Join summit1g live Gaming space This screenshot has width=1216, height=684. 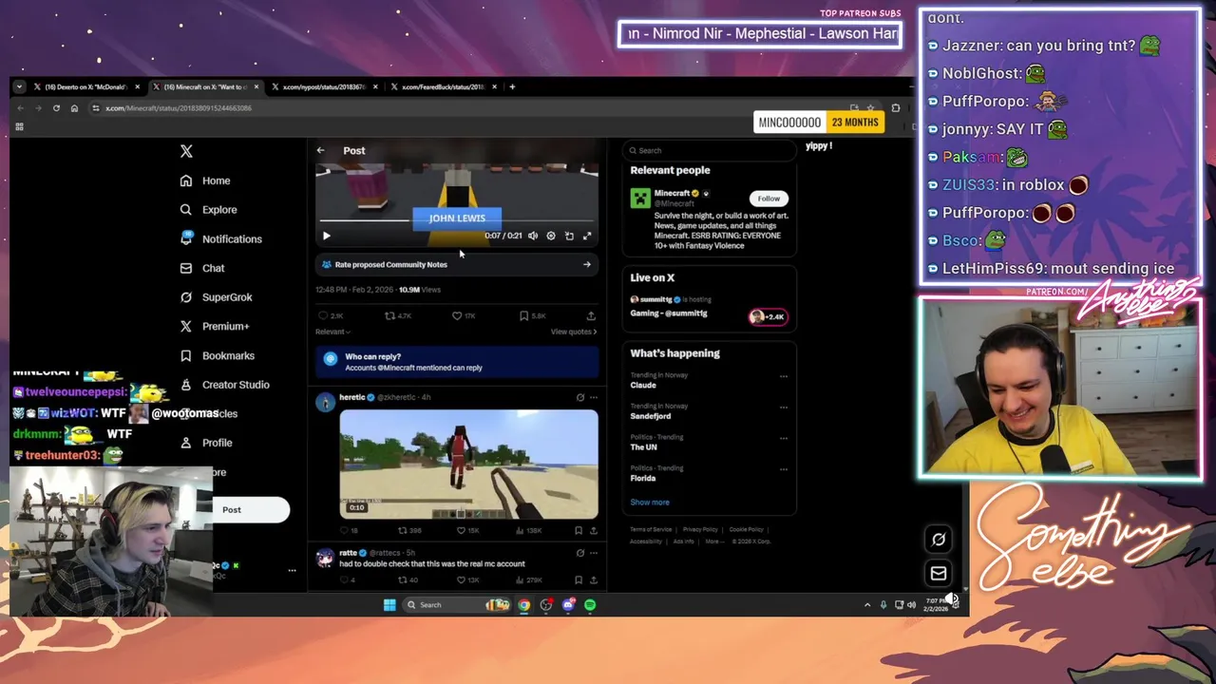coord(669,313)
